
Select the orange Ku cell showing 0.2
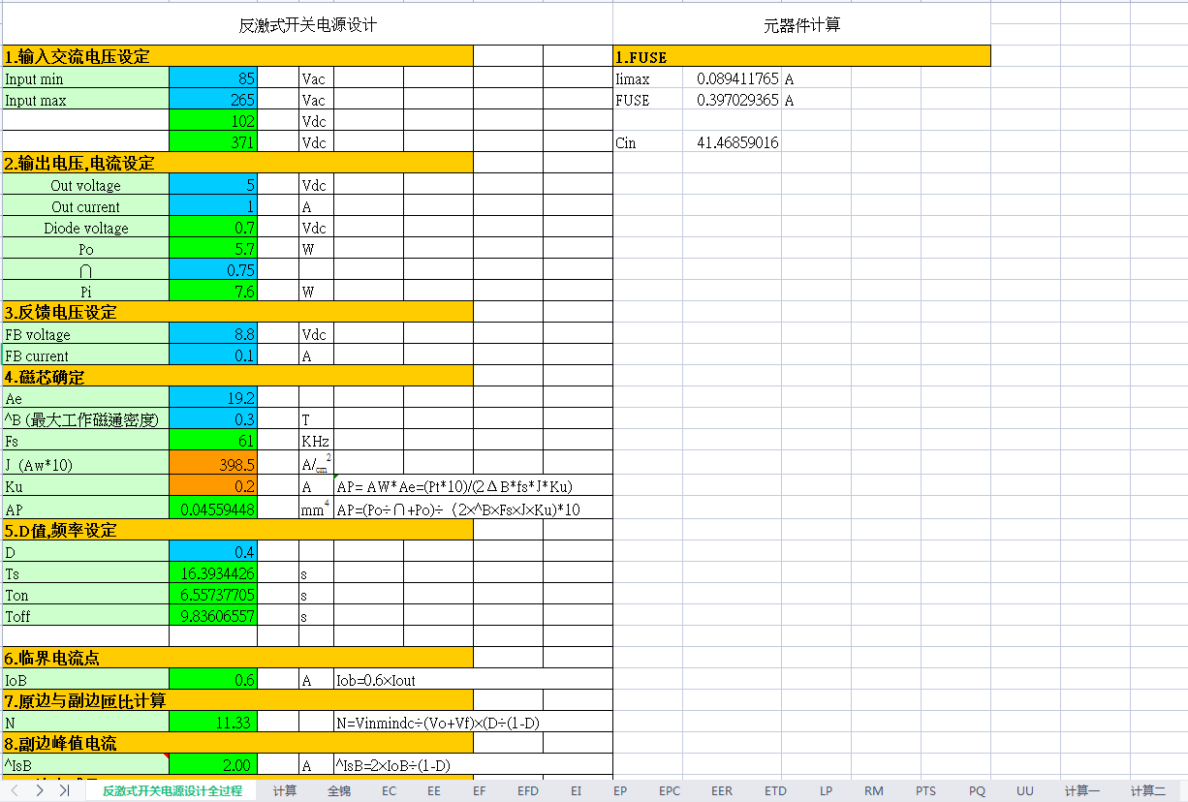tap(213, 487)
